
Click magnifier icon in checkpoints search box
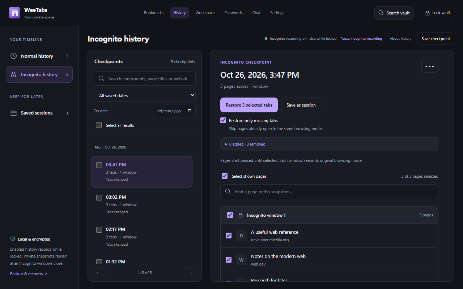101,78
